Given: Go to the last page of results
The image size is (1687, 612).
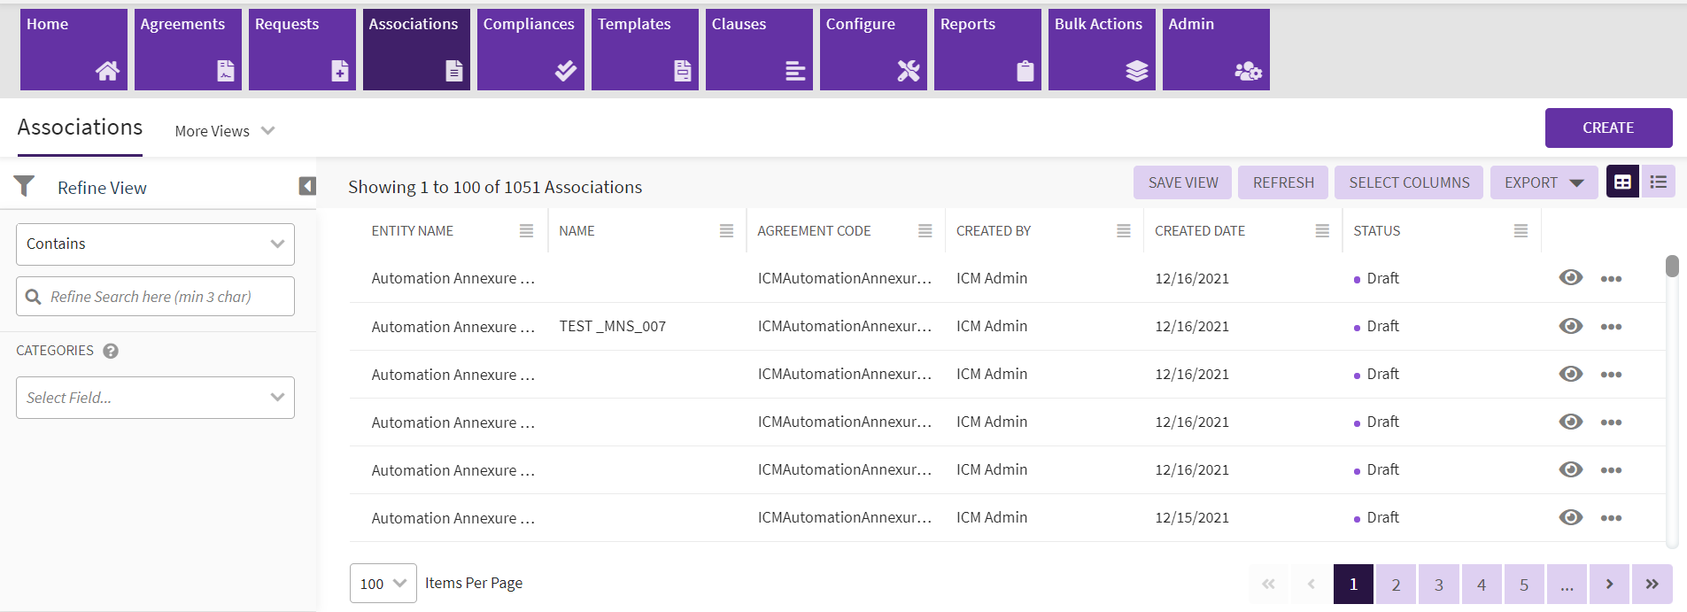Looking at the screenshot, I should pos(1652,584).
